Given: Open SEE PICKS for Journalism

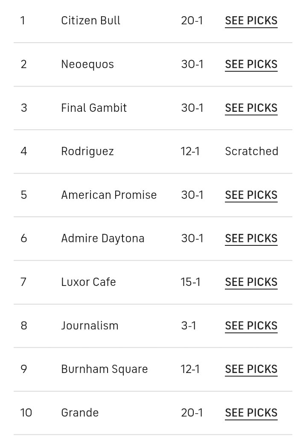Looking at the screenshot, I should (x=251, y=325).
